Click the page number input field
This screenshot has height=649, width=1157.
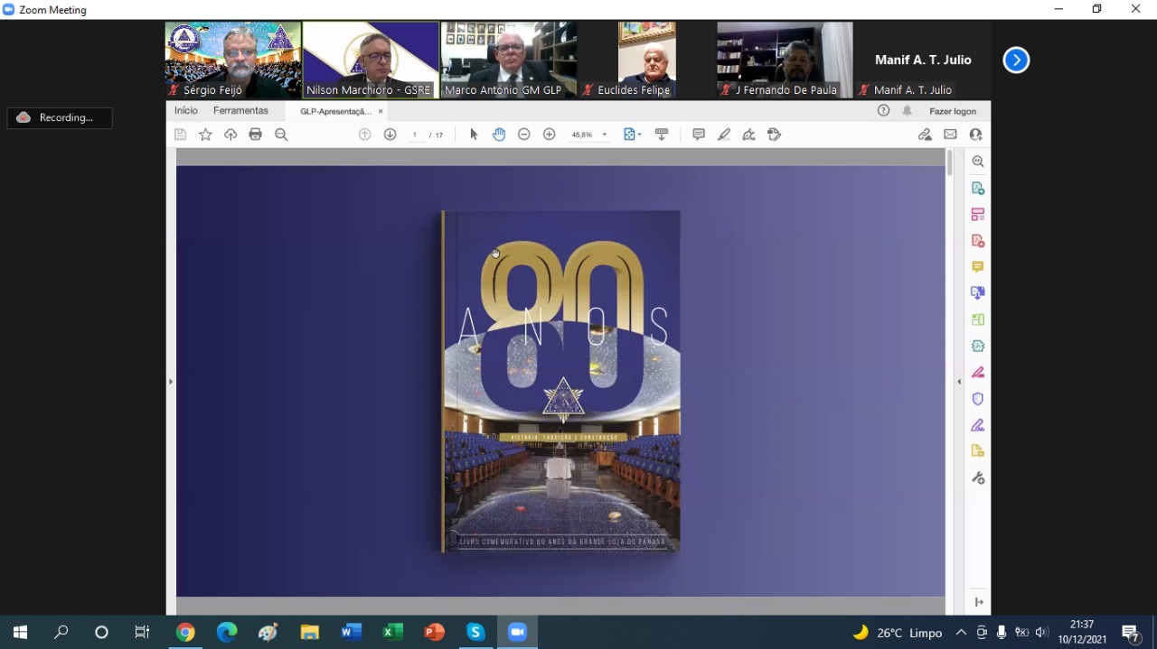415,135
